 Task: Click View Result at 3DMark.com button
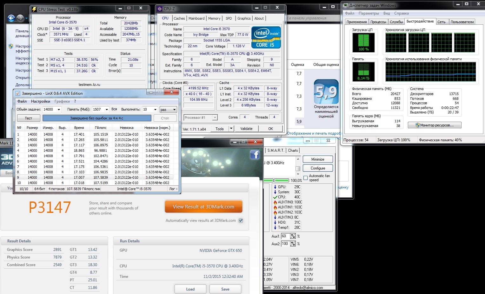[203, 207]
